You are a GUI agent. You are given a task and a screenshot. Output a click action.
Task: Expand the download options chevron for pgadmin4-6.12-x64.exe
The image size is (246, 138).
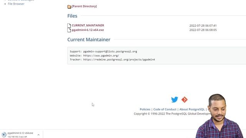coord(38,135)
